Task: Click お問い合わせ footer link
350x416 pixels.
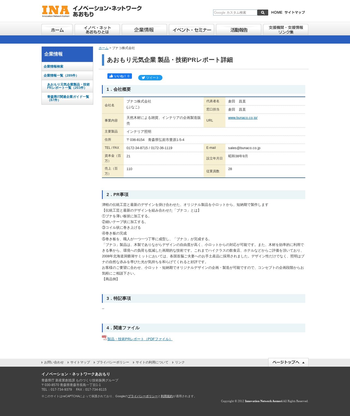Action: click(54, 362)
